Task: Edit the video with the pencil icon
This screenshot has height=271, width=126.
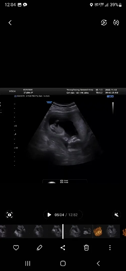Action: tap(39, 248)
